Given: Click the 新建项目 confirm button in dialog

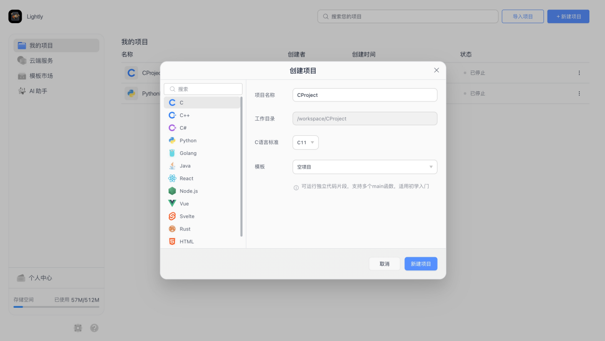Looking at the screenshot, I should coord(421,264).
